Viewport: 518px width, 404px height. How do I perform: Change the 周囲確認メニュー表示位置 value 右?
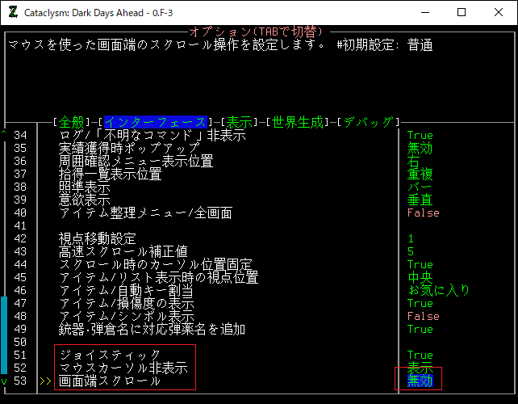pos(413,161)
